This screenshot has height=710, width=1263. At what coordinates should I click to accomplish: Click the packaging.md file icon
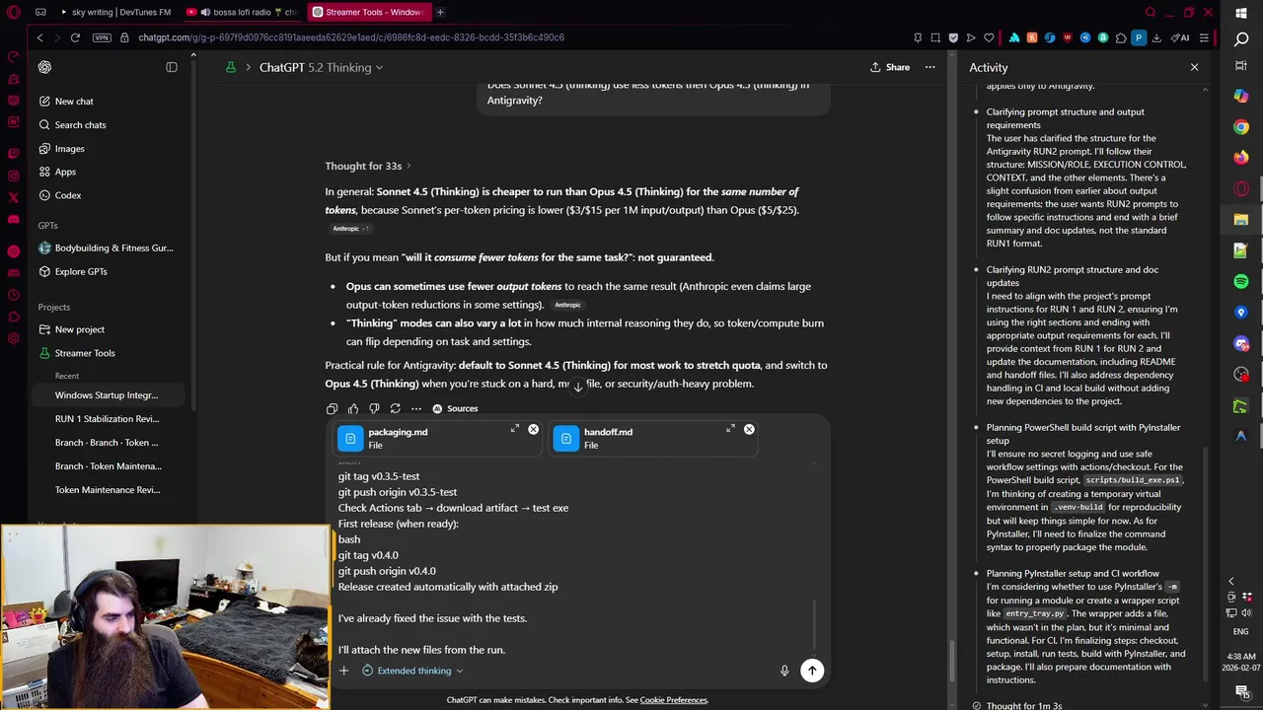point(350,439)
